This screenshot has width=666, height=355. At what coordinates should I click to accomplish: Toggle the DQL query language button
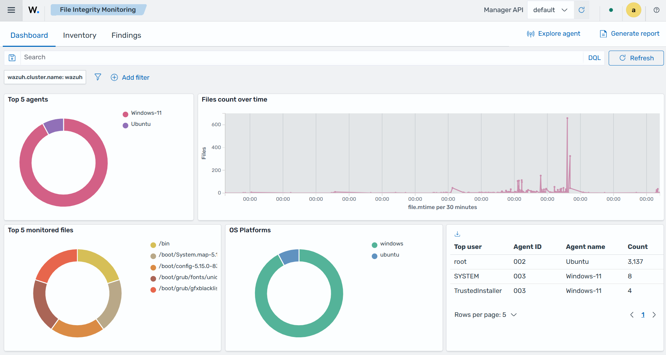(x=594, y=58)
